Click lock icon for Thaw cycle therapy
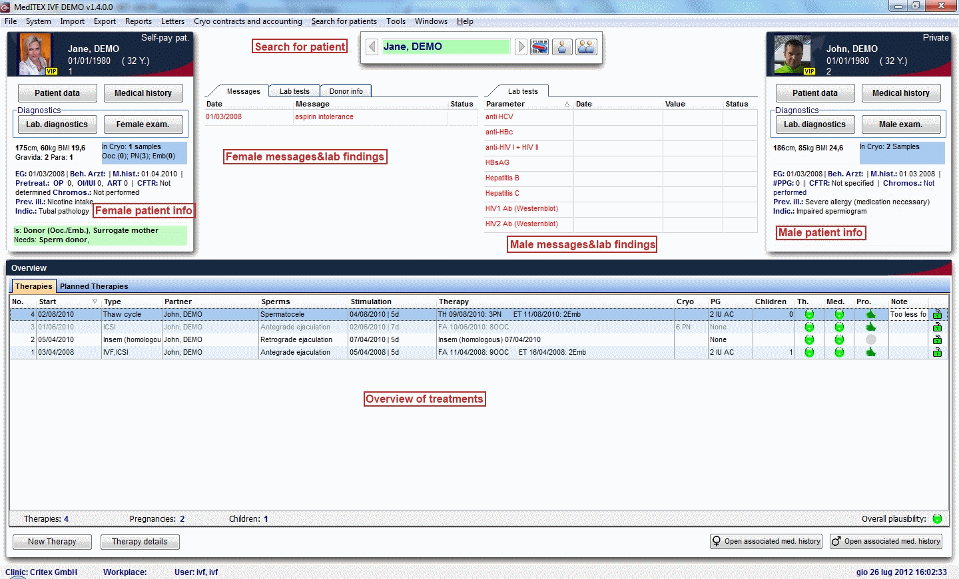Image resolution: width=959 pixels, height=579 pixels. [x=937, y=314]
